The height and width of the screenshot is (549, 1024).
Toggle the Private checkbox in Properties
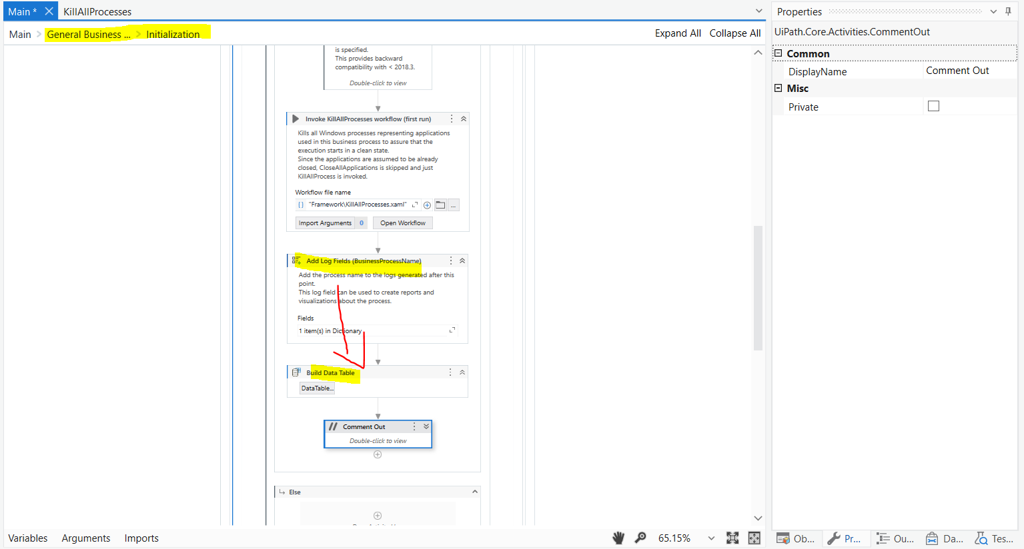coord(933,105)
